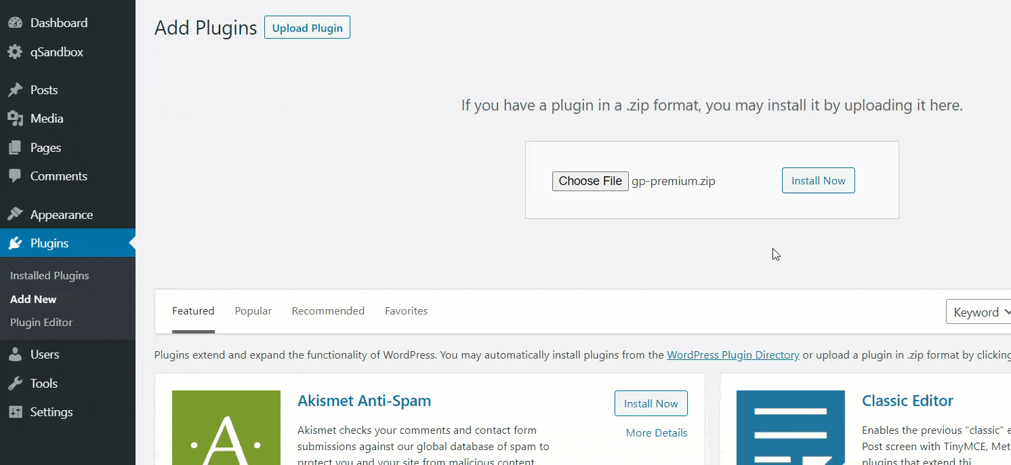The height and width of the screenshot is (465, 1011).
Task: Switch to the Favorites tab
Action: (x=407, y=311)
